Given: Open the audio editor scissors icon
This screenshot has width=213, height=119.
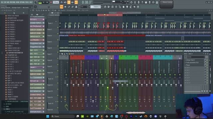Looking at the screenshot, I should pyautogui.click(x=135, y=2).
